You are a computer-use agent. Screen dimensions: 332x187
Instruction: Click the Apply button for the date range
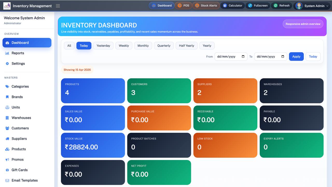point(296,56)
